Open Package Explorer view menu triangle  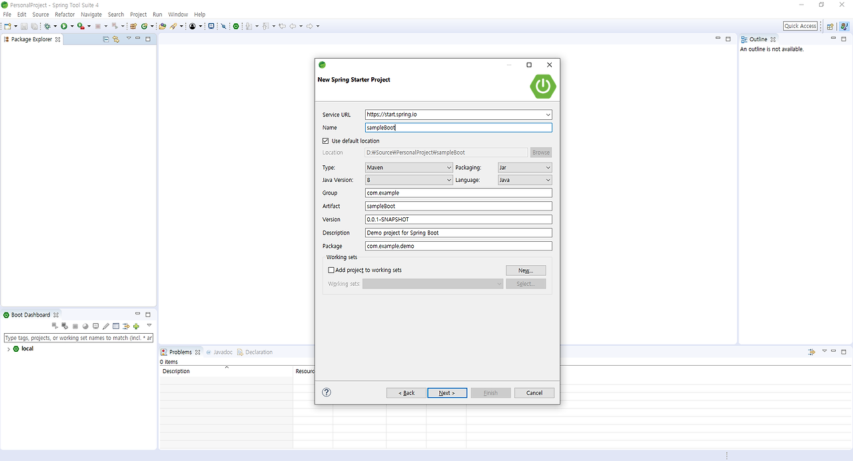(x=129, y=39)
